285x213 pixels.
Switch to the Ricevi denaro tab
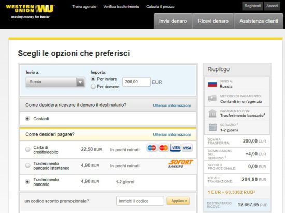[x=213, y=21]
